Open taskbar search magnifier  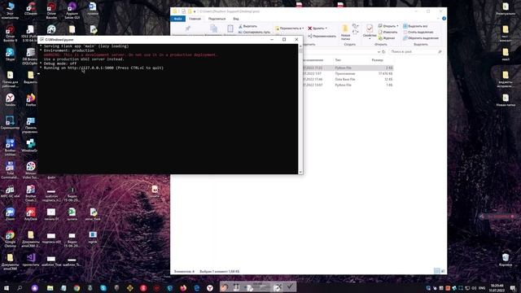coord(20,287)
